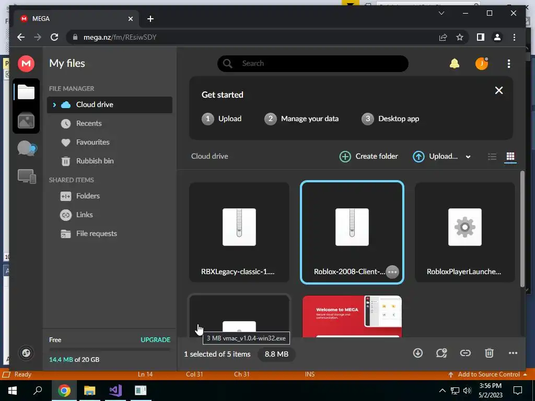Open Chrome side panel icon
The width and height of the screenshot is (535, 401).
tap(481, 37)
